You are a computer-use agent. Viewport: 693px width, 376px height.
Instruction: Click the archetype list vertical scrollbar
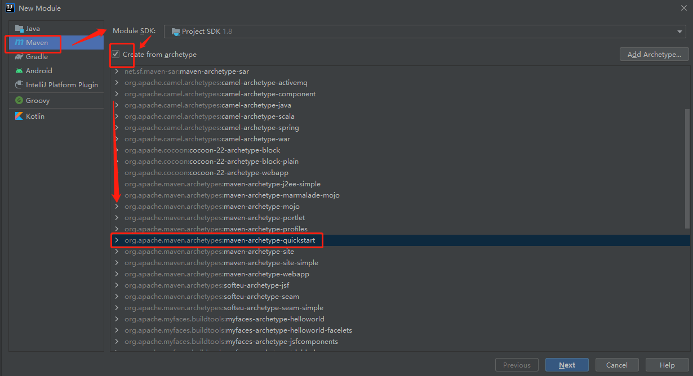pyautogui.click(x=687, y=169)
